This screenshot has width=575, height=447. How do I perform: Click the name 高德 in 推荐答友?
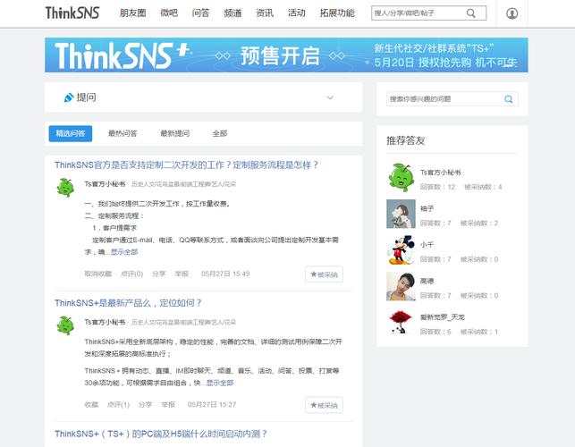coord(427,282)
